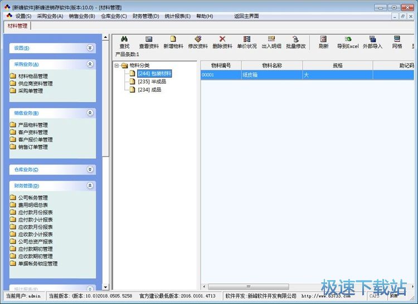
Task: Open 客户报价单管理 sidebar item
Action: tap(31, 139)
